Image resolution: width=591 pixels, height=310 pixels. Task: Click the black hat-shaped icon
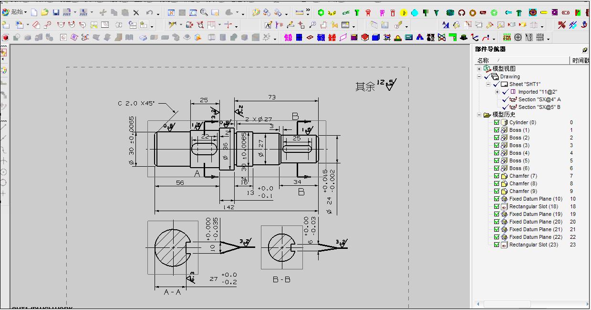(464, 37)
